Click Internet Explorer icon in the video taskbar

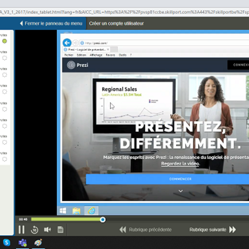[x=91, y=211]
